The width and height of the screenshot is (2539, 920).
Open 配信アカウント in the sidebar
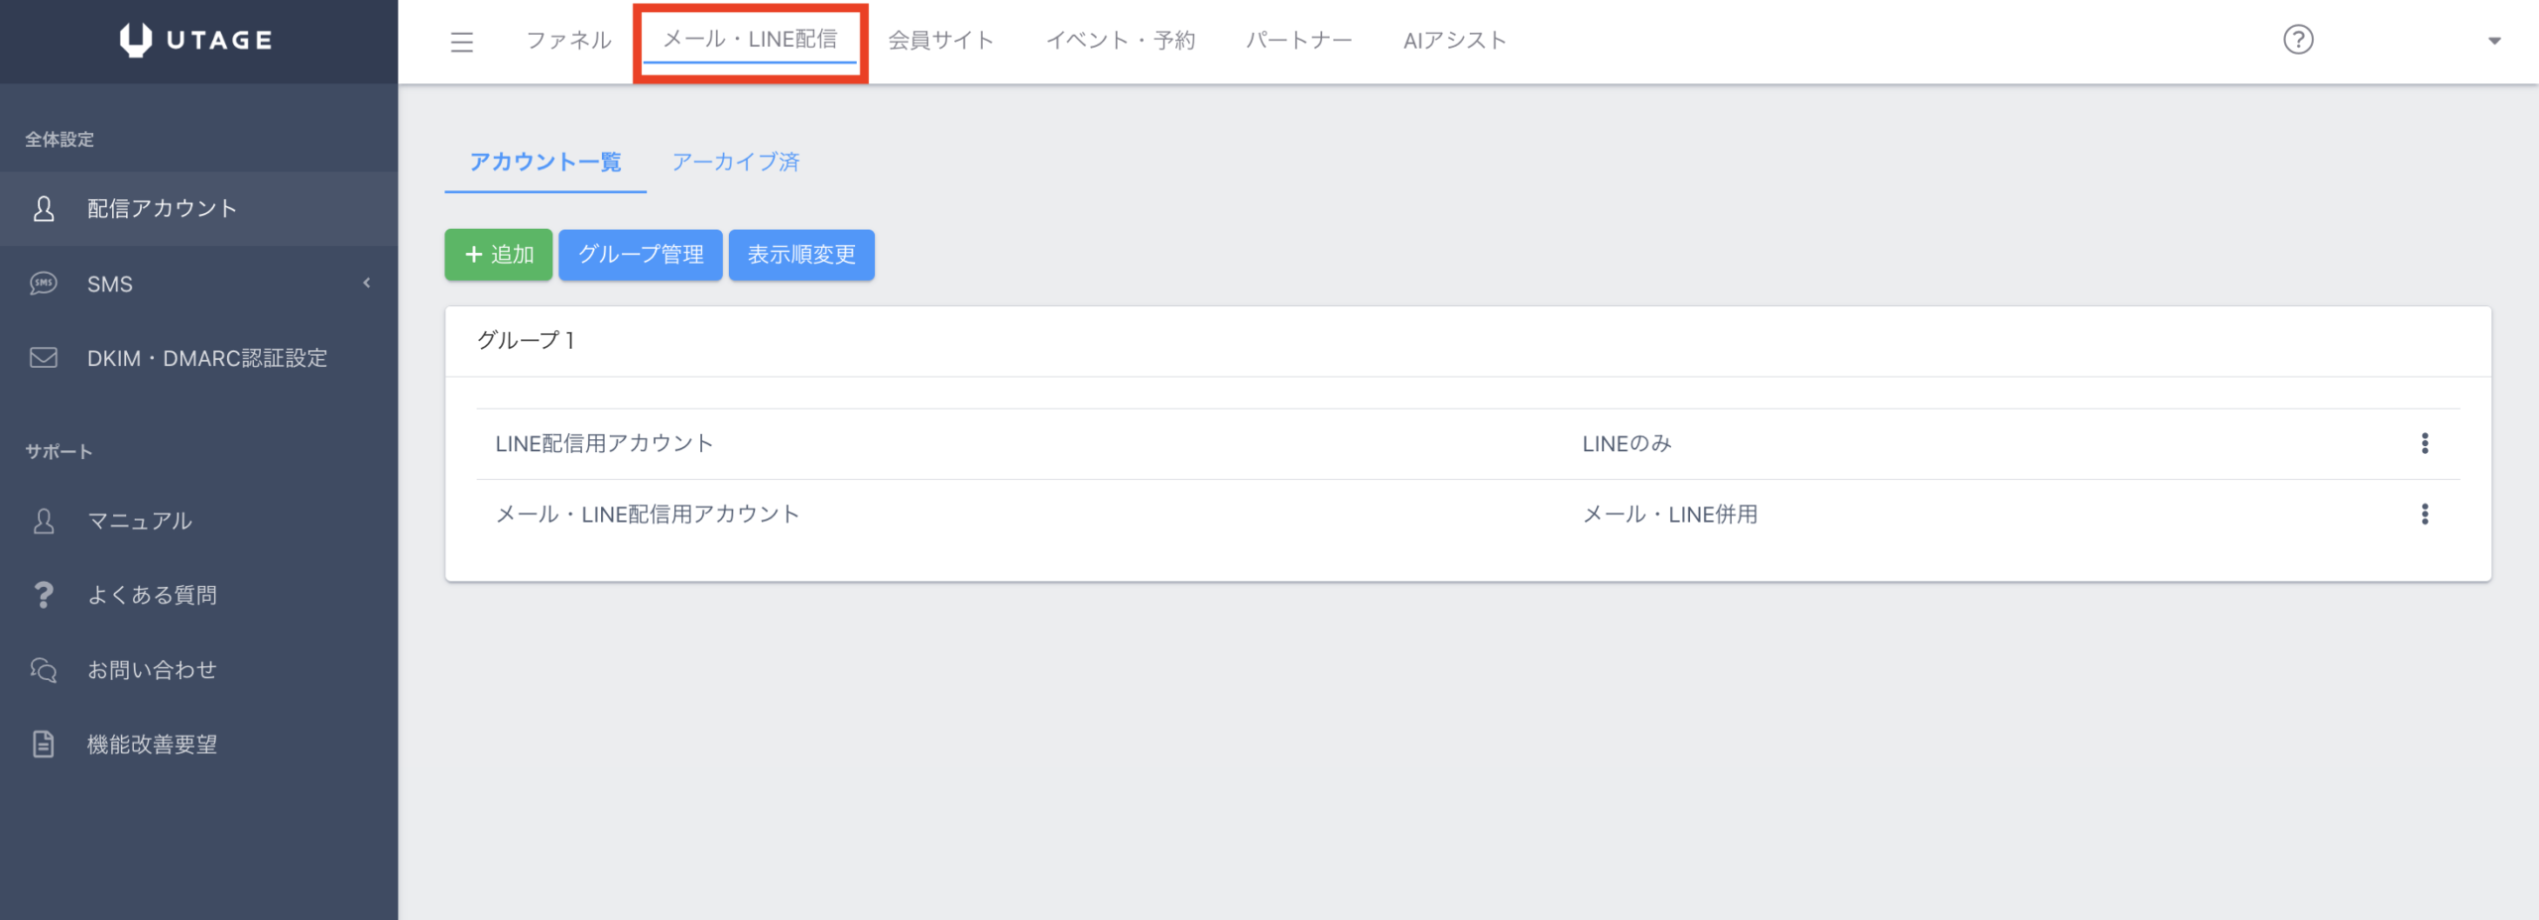pyautogui.click(x=163, y=208)
